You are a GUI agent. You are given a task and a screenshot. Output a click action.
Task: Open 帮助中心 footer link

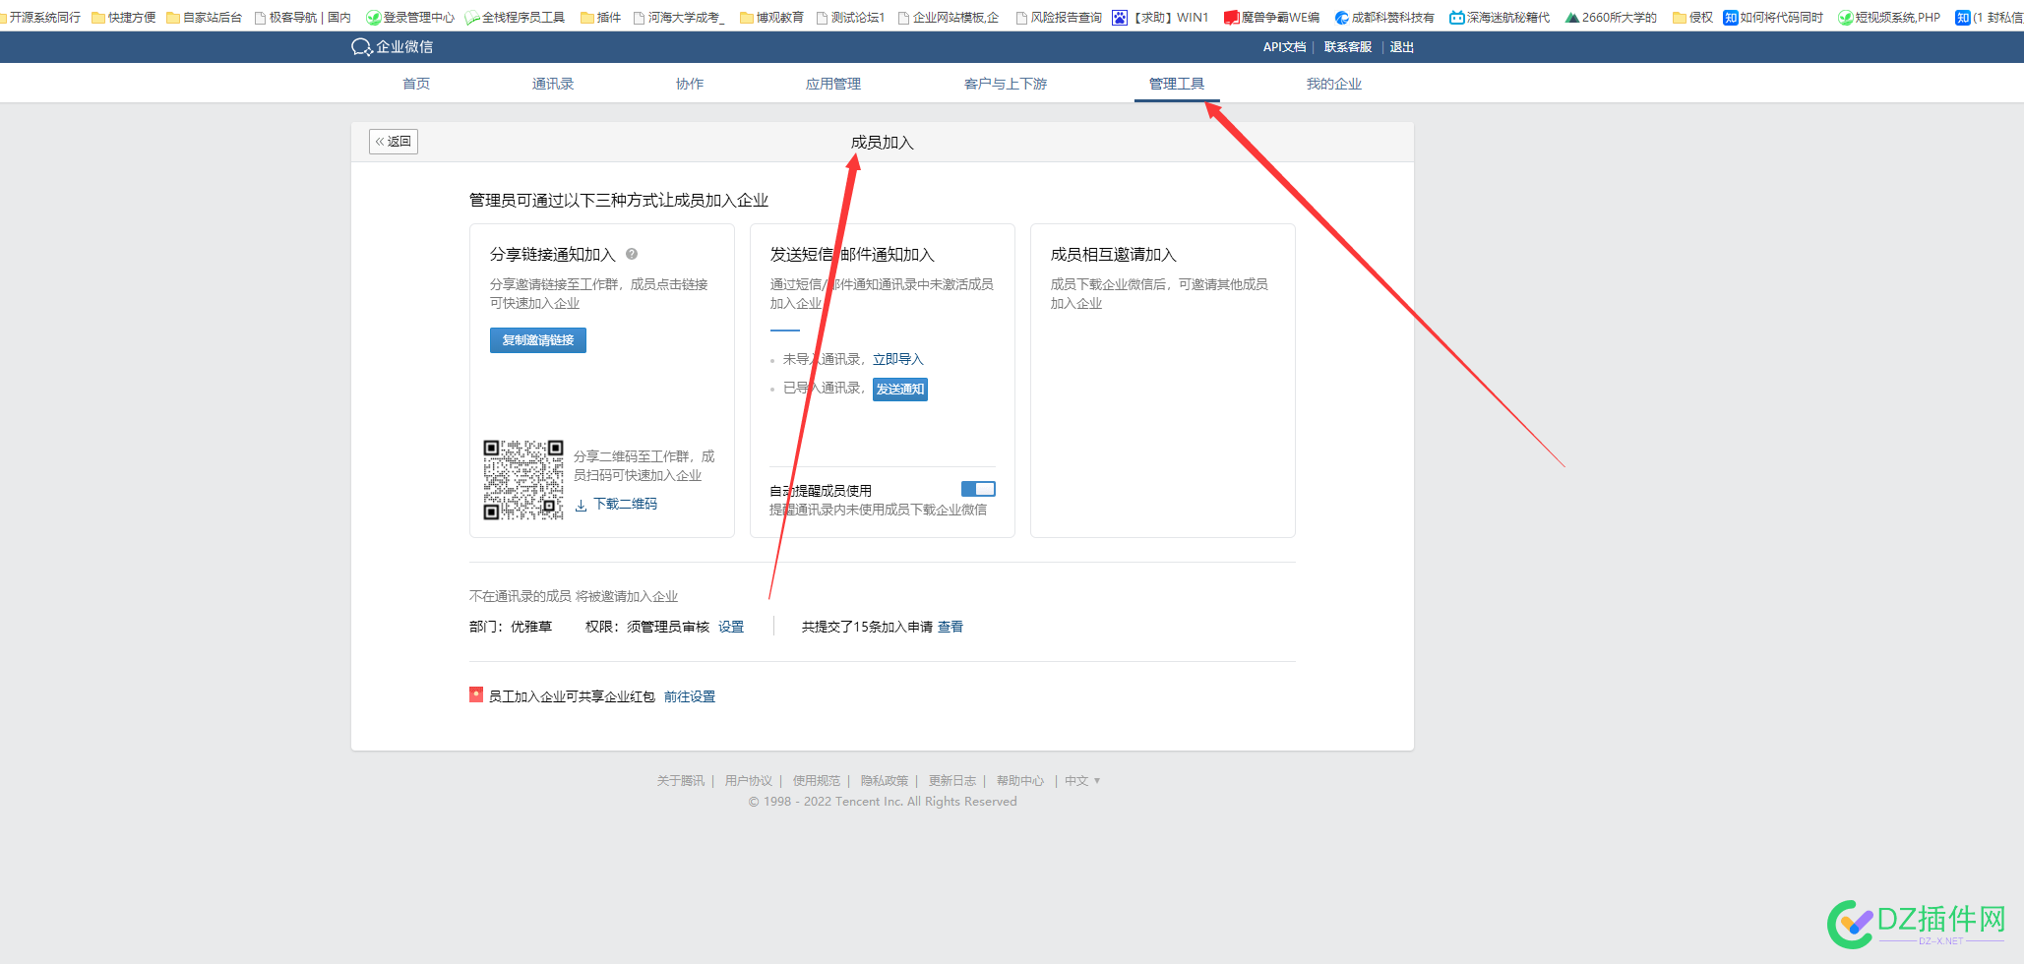click(1020, 781)
